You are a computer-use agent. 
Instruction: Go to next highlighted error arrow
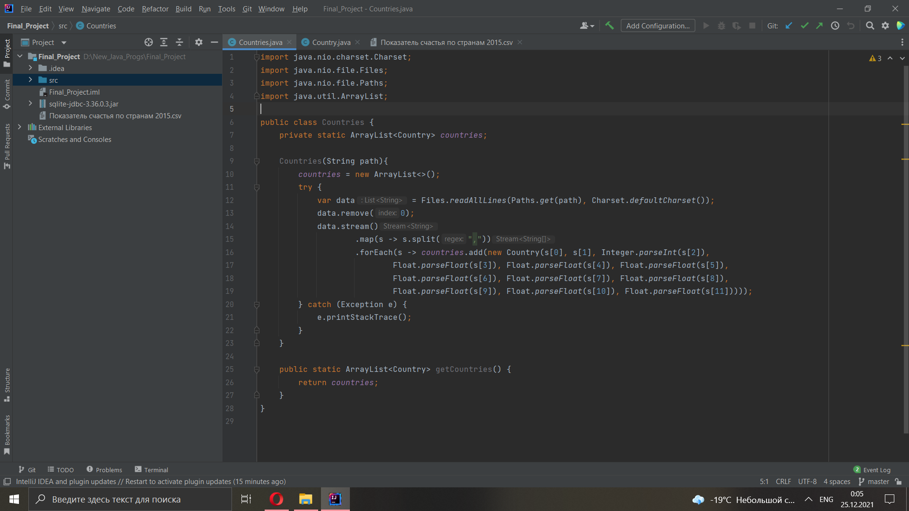[x=902, y=58]
